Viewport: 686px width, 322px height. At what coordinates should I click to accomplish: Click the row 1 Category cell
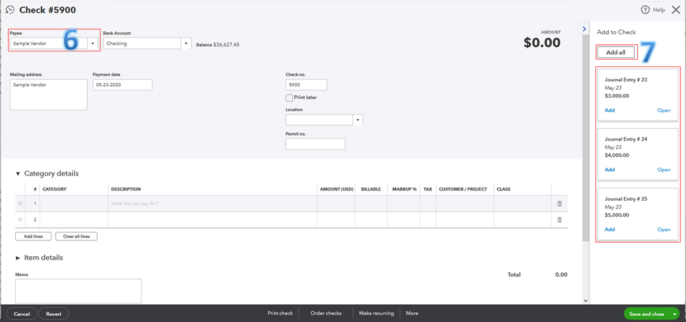pos(74,203)
